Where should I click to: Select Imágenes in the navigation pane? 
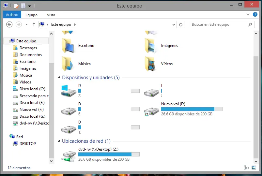point(28,68)
